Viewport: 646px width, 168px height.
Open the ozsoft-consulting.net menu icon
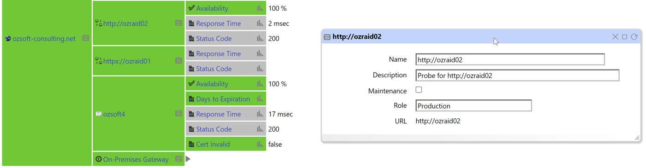coord(86,38)
